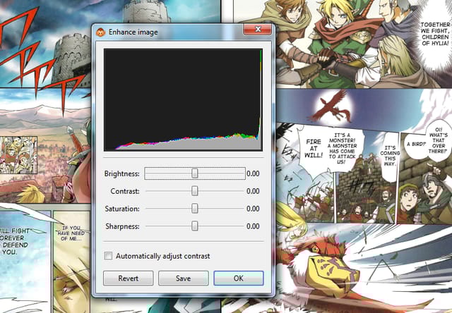
Task: Click the Contrast slider handle
Action: (195, 191)
